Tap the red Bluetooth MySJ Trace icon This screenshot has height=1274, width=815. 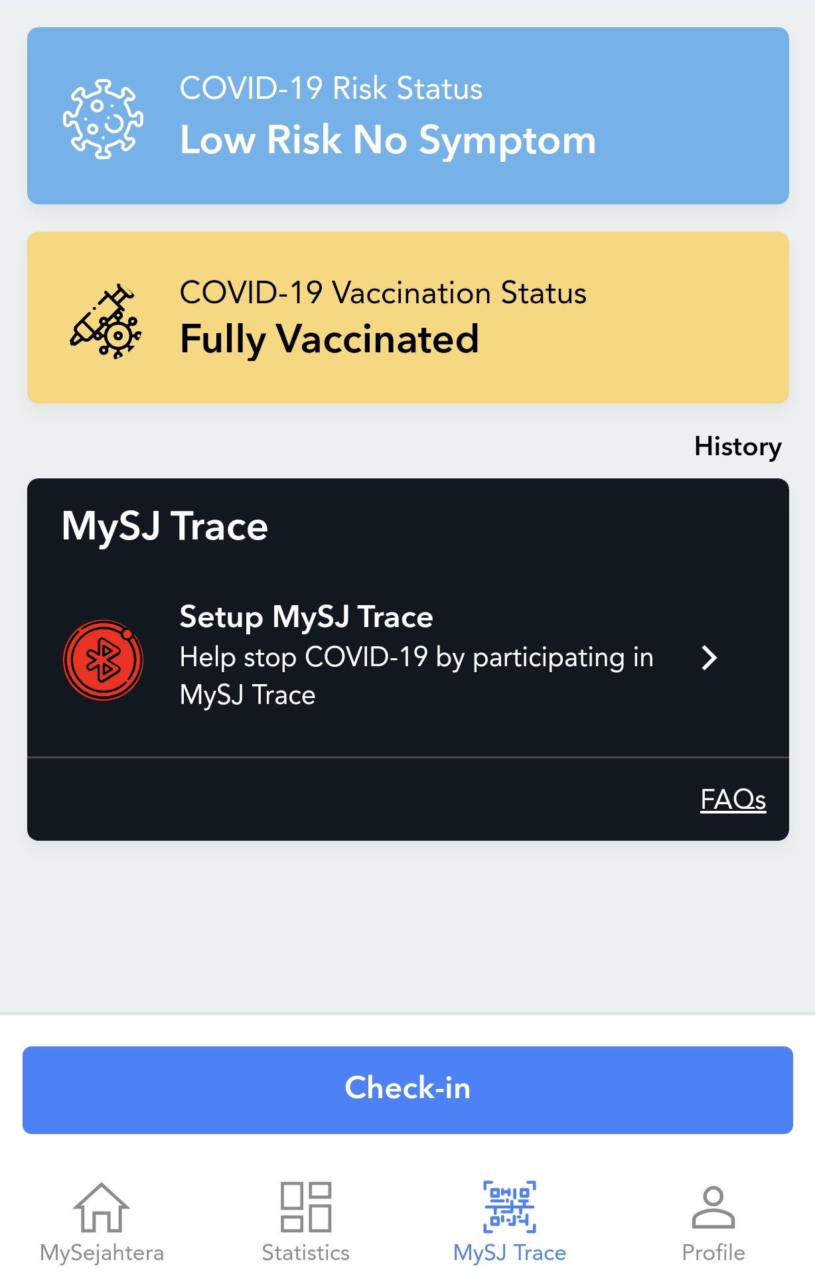click(103, 660)
